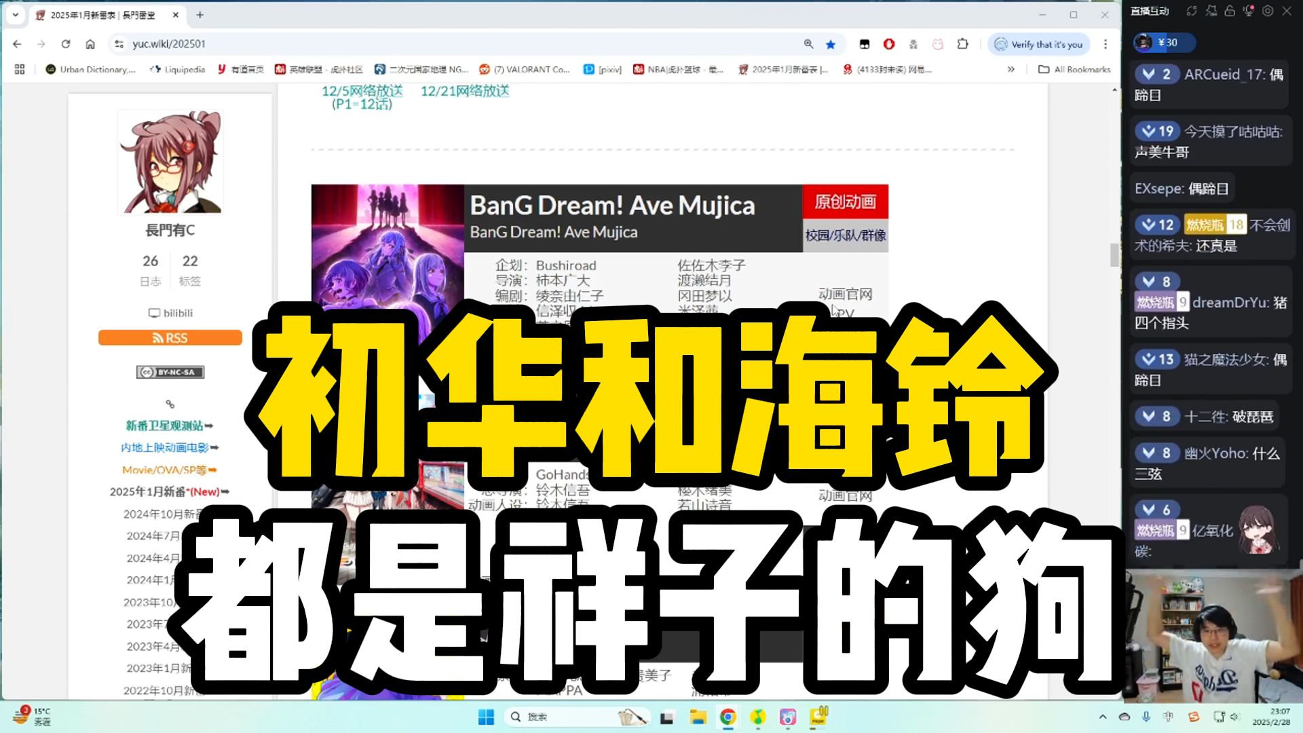Image resolution: width=1303 pixels, height=733 pixels.
Task: Open the zoom magnifier icon in the address bar
Action: tap(808, 44)
